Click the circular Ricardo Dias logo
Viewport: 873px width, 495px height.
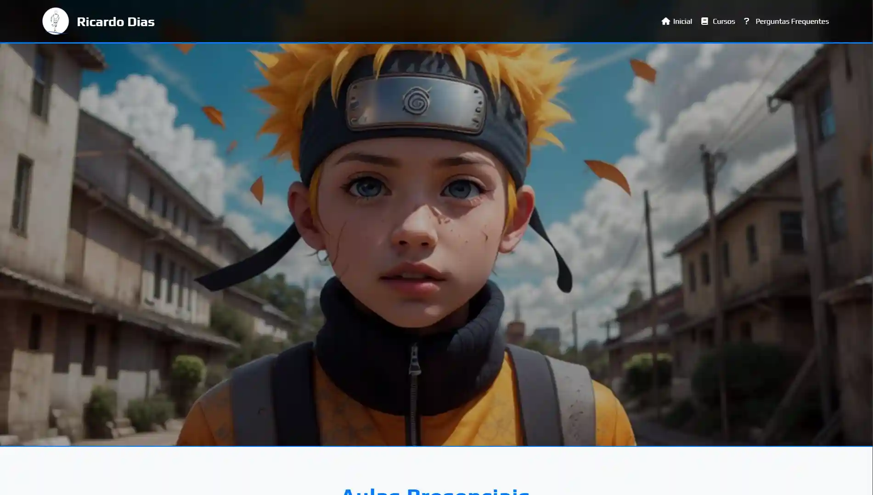pos(56,21)
